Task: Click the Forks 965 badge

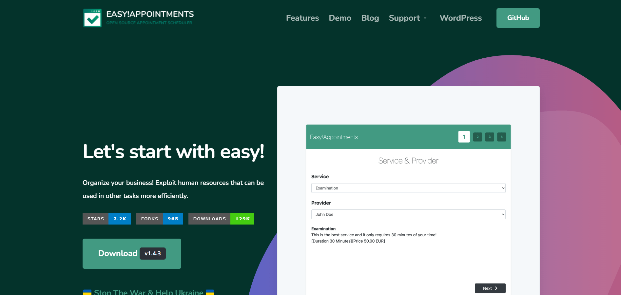Action: pyautogui.click(x=159, y=219)
